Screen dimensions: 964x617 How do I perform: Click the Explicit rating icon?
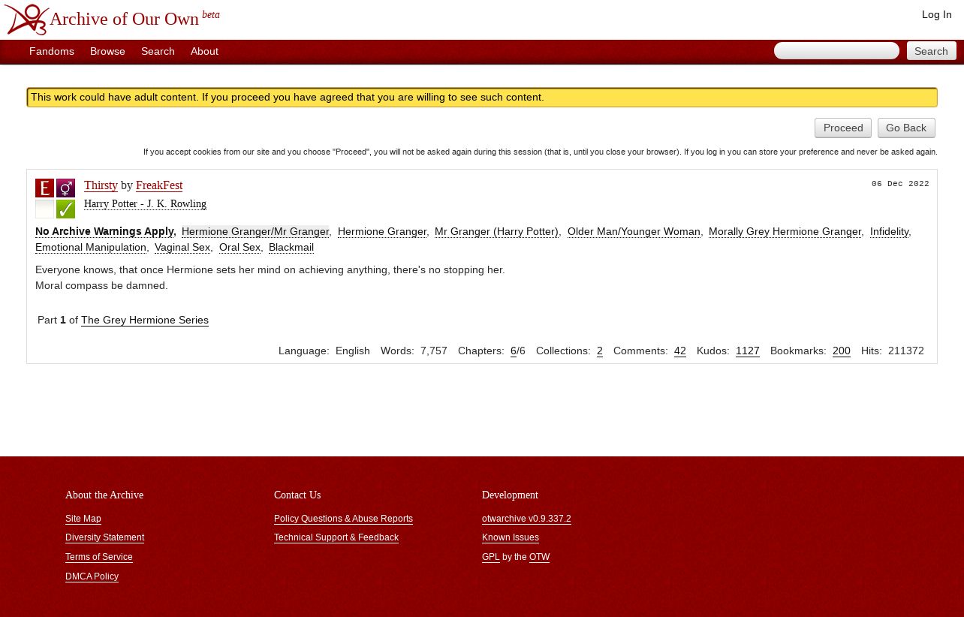point(44,188)
